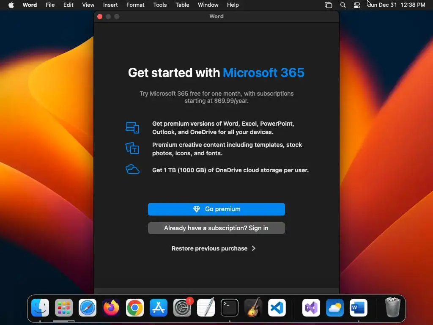Click the Go premium button
Image resolution: width=433 pixels, height=325 pixels.
216,209
